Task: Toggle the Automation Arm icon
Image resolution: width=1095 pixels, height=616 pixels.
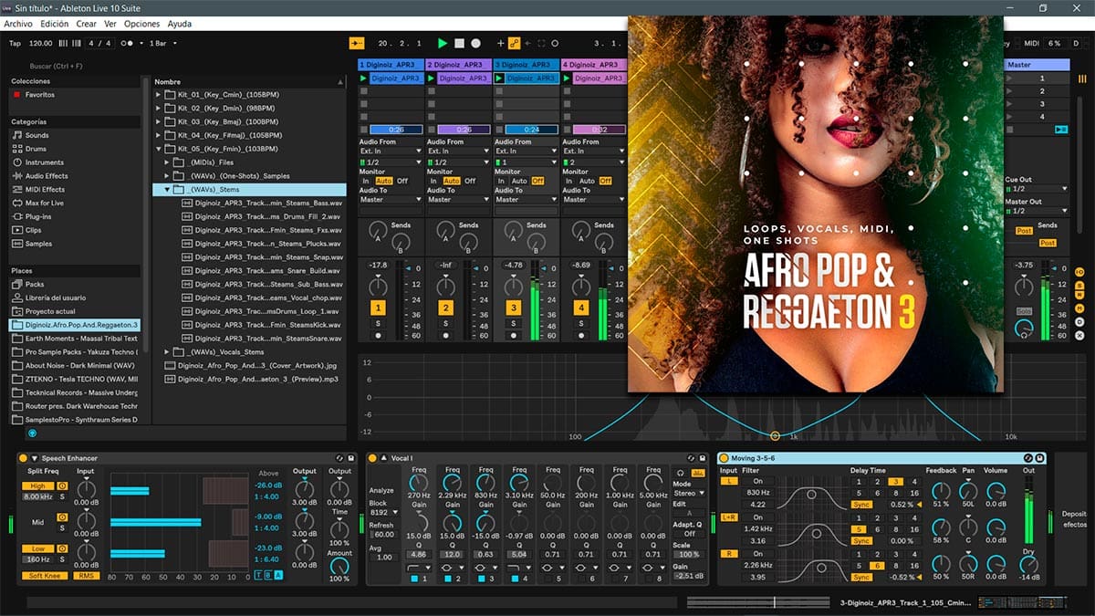Action: tap(514, 43)
